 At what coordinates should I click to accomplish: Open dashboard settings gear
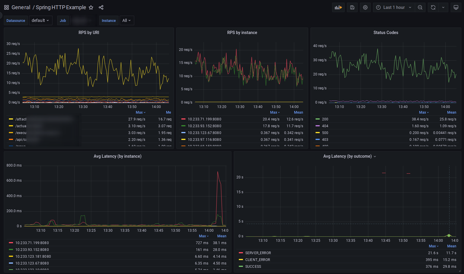pyautogui.click(x=365, y=7)
